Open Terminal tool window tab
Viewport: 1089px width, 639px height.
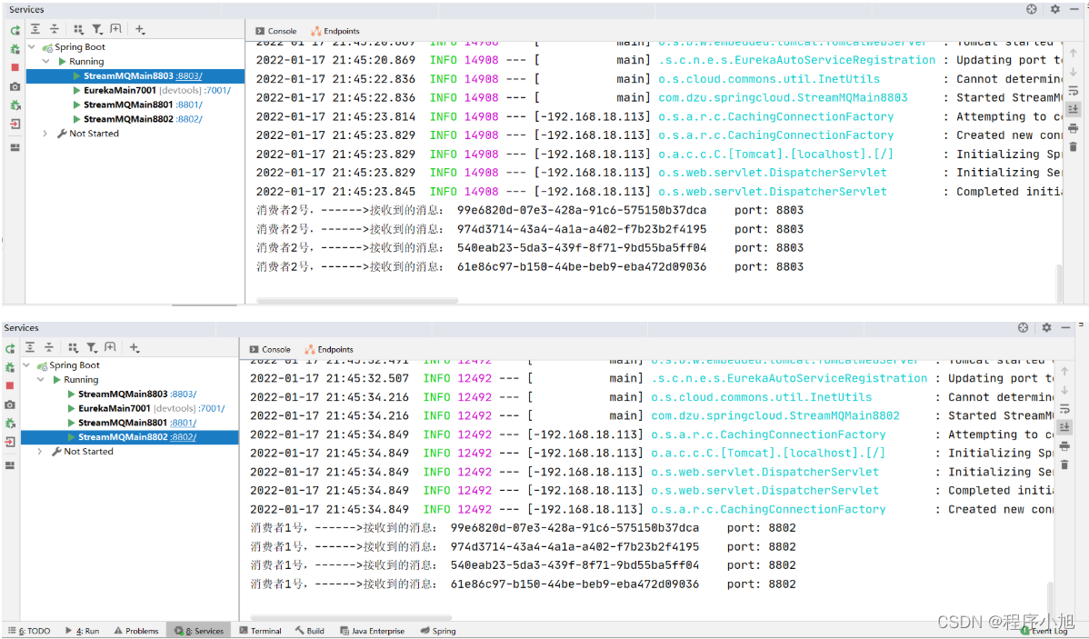coord(261,631)
